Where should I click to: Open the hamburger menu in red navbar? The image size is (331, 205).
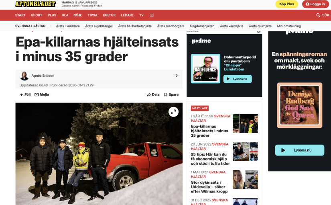152,15
